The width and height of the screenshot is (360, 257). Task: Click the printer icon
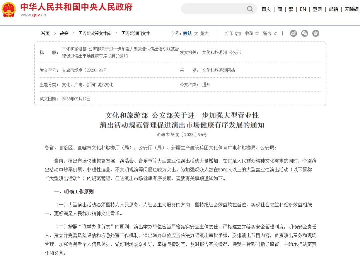pyautogui.click(x=238, y=34)
